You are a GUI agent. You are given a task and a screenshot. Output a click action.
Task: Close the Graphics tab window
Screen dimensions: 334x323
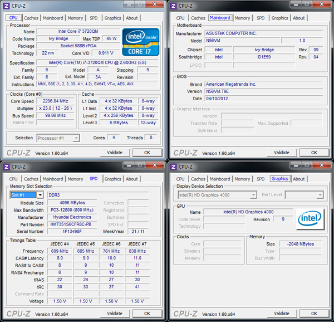click(322, 165)
